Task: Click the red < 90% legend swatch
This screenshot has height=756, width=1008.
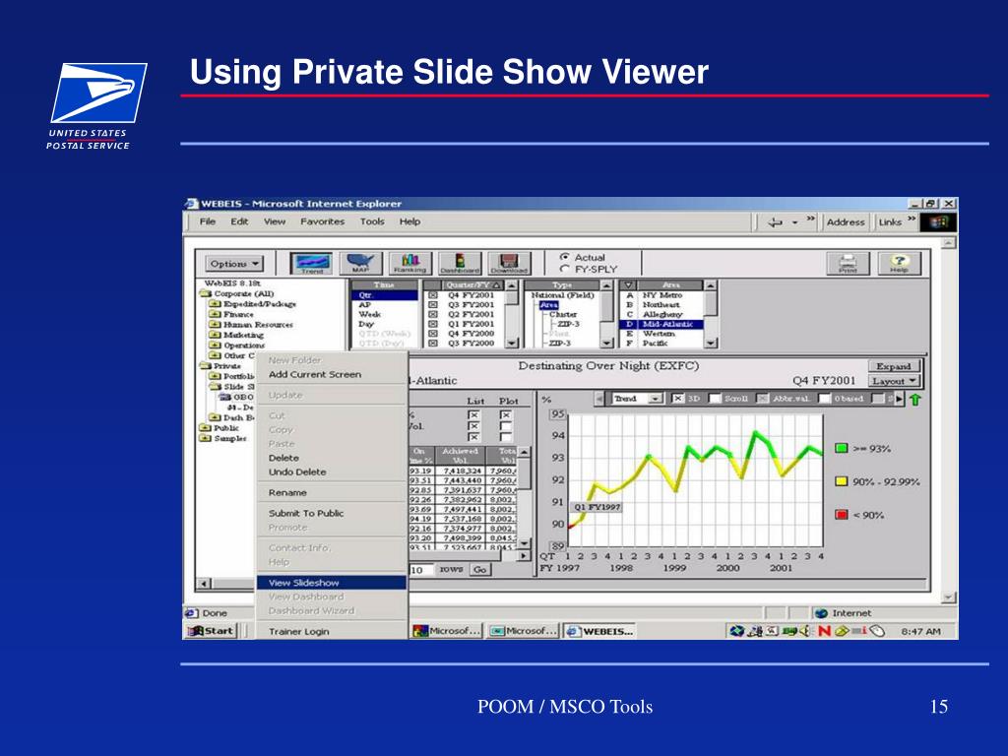Action: (x=842, y=514)
